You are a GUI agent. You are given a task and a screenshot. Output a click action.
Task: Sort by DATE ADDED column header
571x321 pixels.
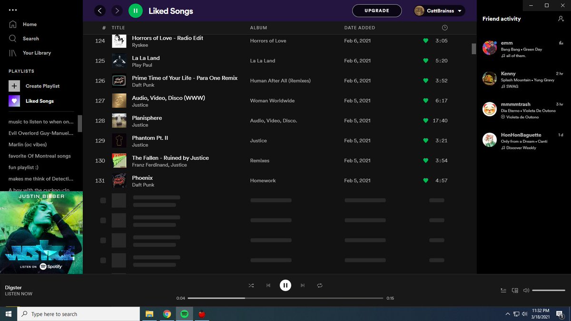coord(360,28)
